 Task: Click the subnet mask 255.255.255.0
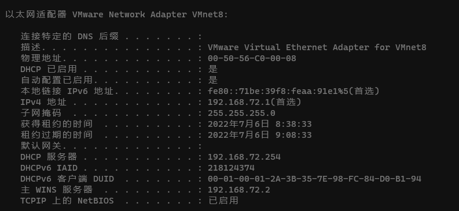(x=241, y=113)
